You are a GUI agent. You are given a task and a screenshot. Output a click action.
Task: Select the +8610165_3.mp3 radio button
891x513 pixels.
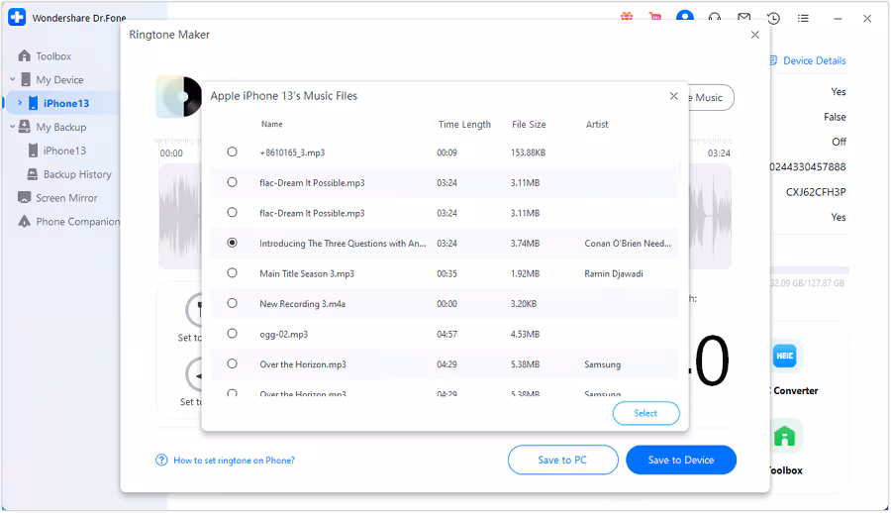tap(232, 152)
